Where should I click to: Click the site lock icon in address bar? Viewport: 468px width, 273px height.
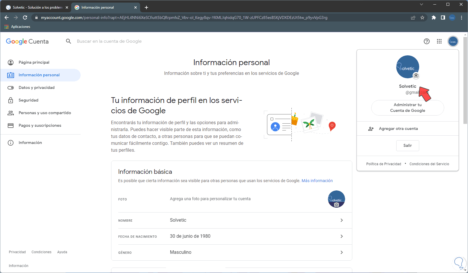[x=36, y=17]
